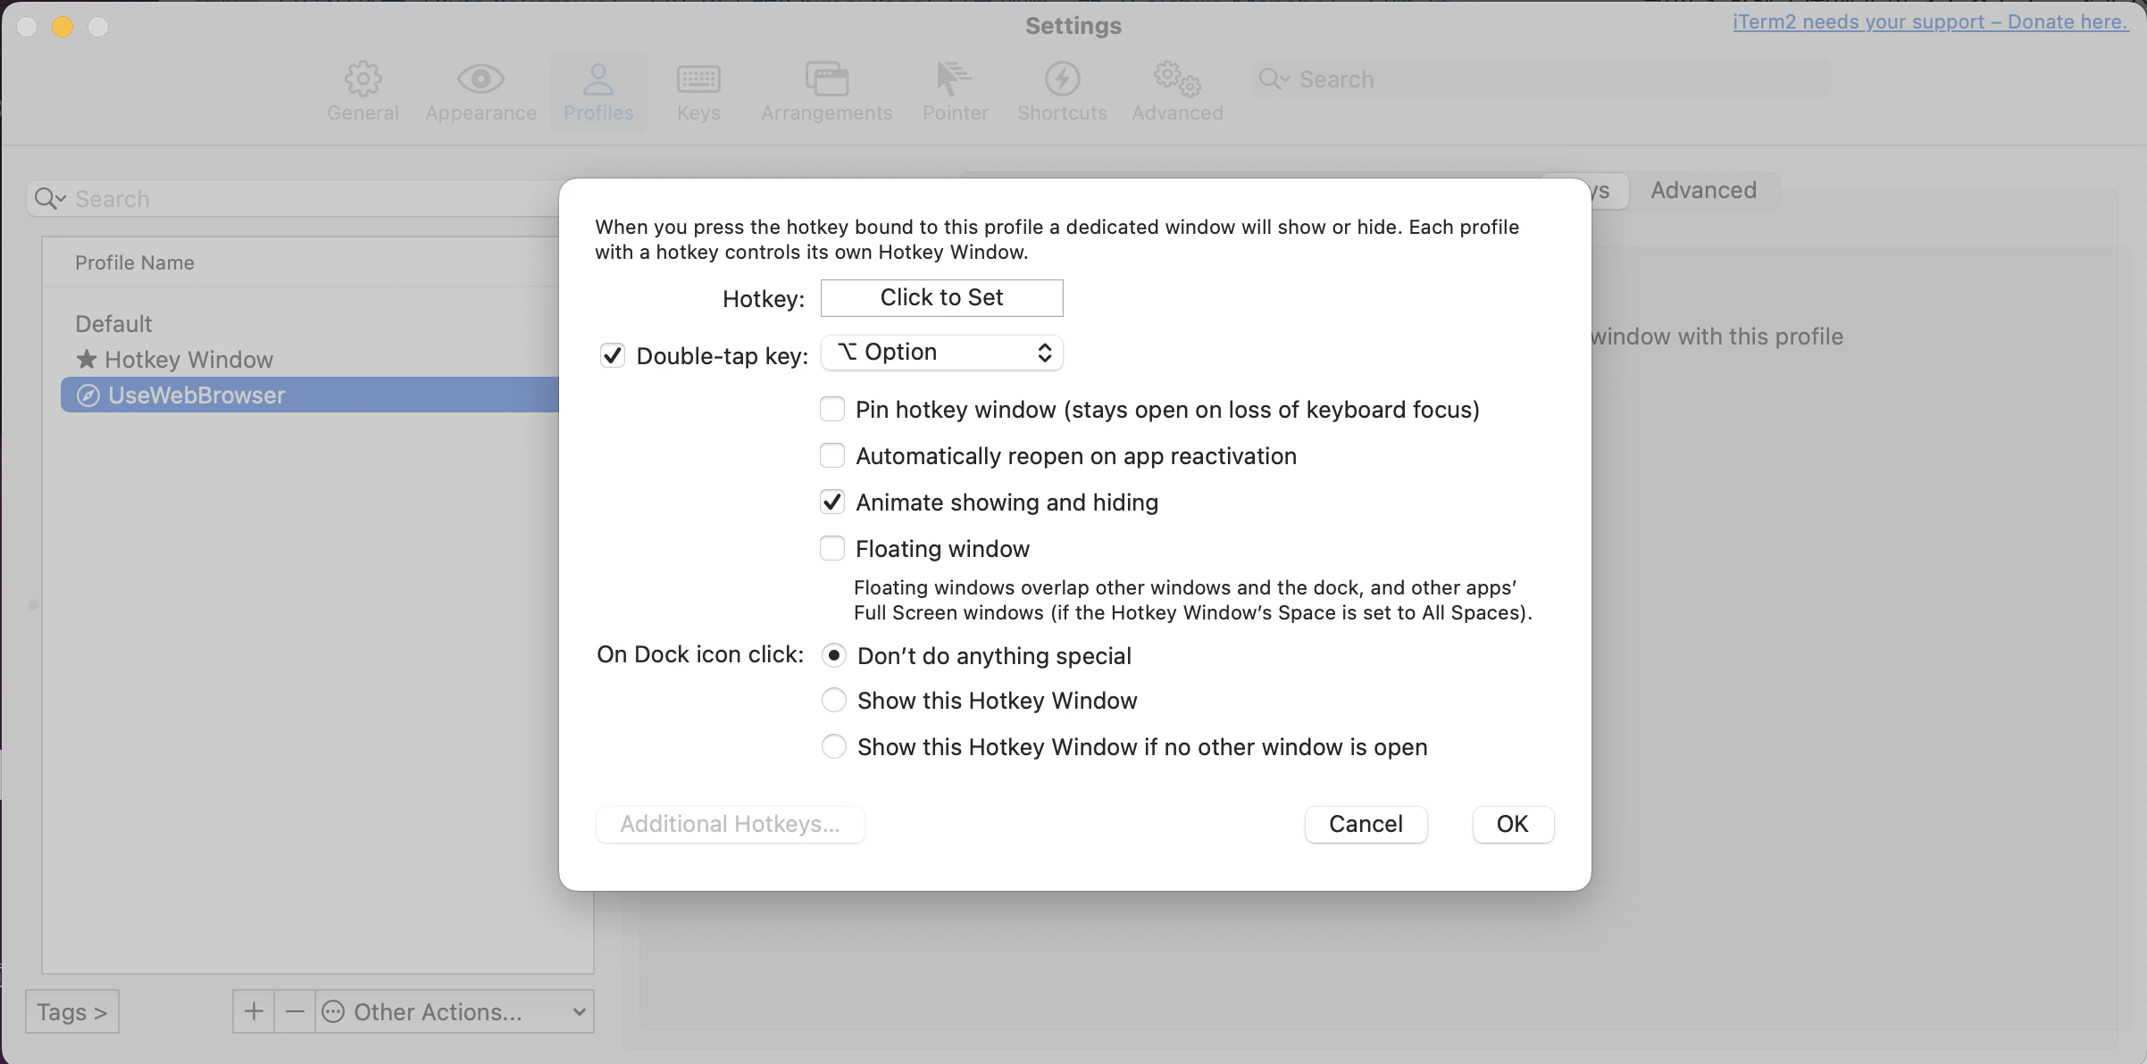This screenshot has width=2147, height=1064.
Task: Switch to the Advanced profile tab
Action: [1703, 190]
